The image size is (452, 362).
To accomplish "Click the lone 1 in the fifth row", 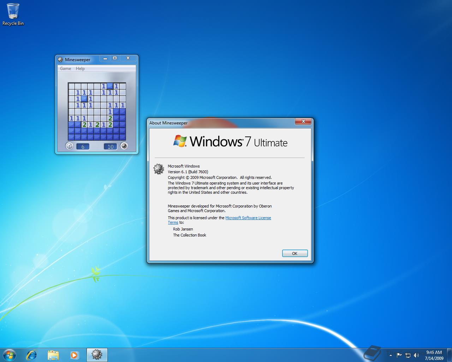I will pos(110,112).
